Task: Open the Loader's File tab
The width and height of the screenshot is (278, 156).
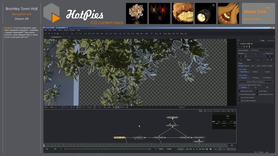Action: (x=241, y=60)
